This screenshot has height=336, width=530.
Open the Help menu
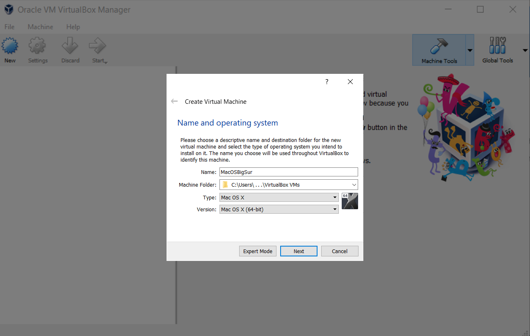(x=73, y=27)
